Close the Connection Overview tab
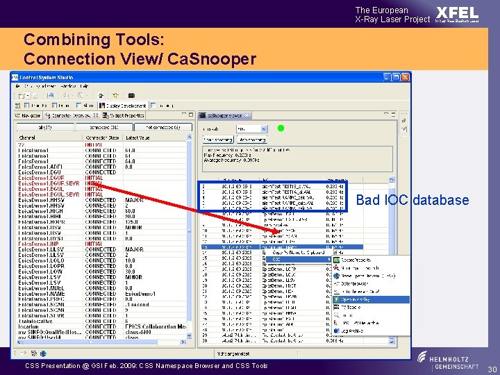 click(x=96, y=115)
